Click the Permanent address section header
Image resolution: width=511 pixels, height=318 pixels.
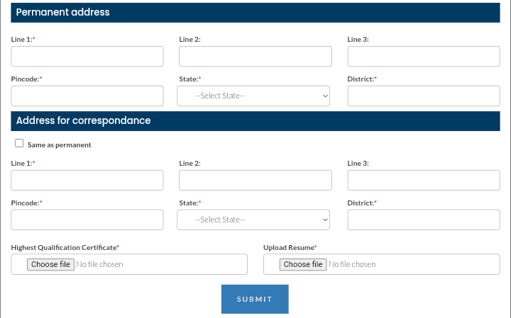tap(255, 13)
